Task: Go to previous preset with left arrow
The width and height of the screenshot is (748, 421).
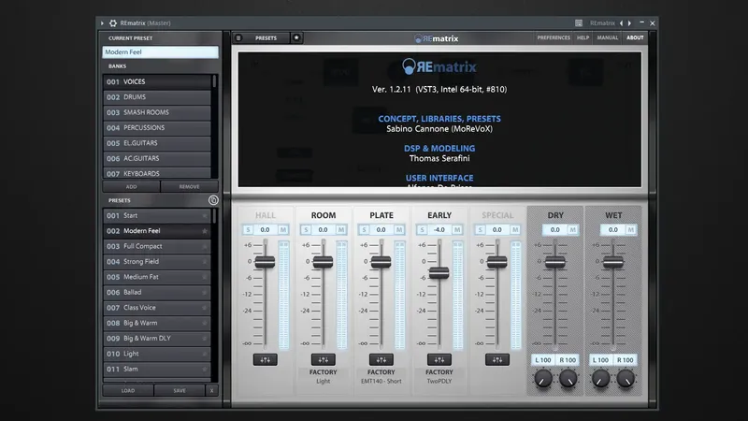Action: pos(621,22)
